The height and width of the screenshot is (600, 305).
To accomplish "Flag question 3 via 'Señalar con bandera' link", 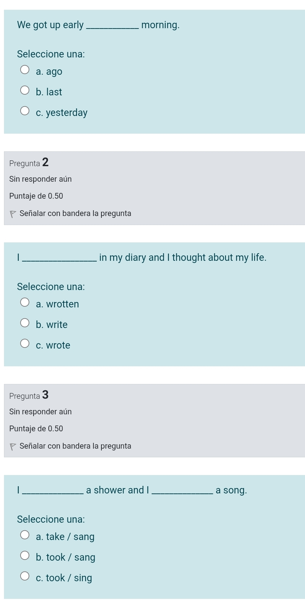I will pyautogui.click(x=75, y=446).
